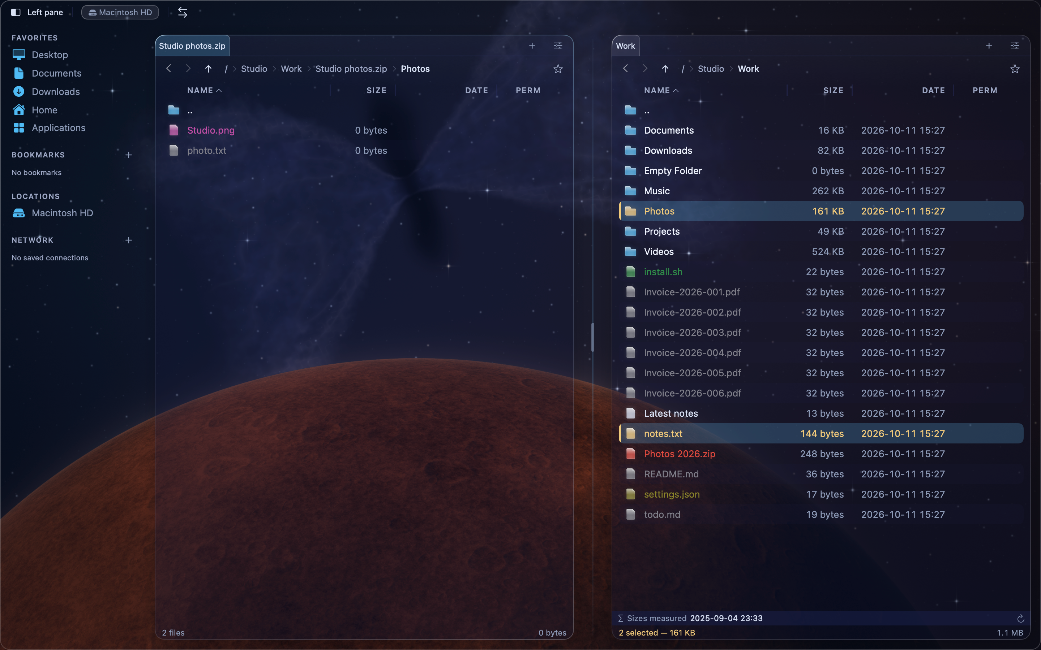
Task: Navigate back in the left pane
Action: pos(169,69)
